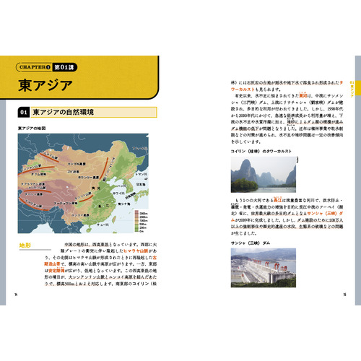Click the Guilin tower karst photo
361x361 pixels.
264,175
